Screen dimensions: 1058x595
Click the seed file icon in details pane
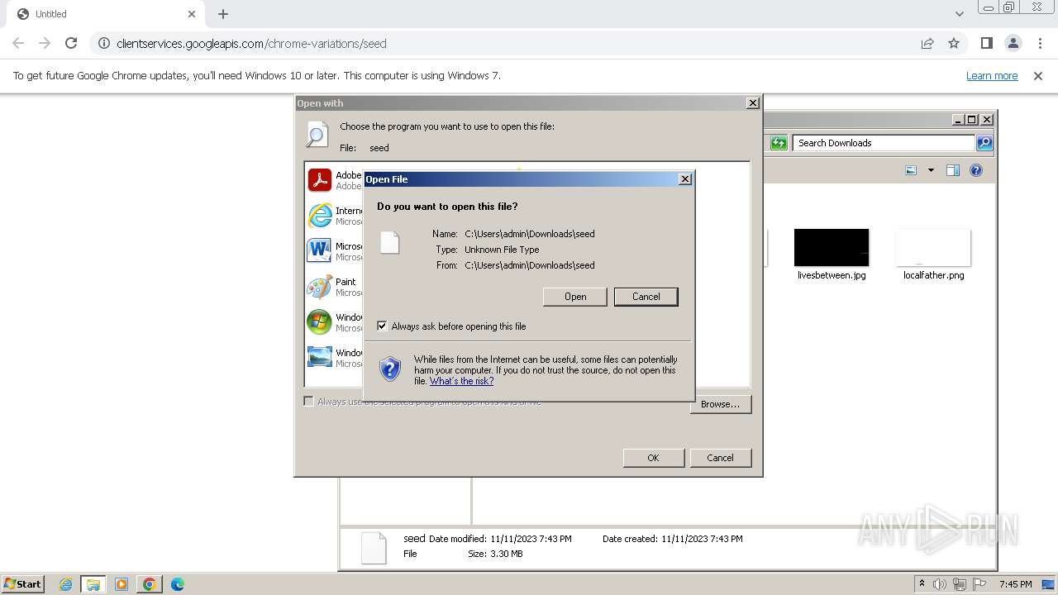pyautogui.click(x=374, y=547)
